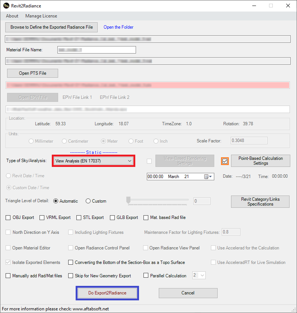The width and height of the screenshot is (297, 313).
Task: Check Manually add Rad/Mat files
Action: [x=8, y=276]
